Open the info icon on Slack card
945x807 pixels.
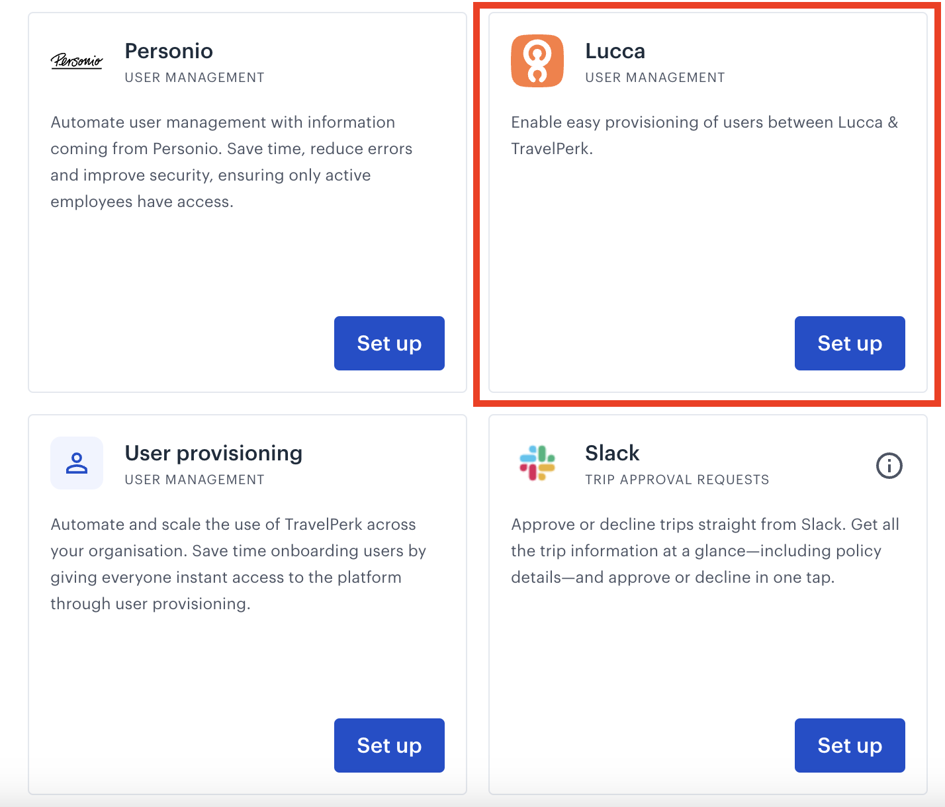pos(889,466)
